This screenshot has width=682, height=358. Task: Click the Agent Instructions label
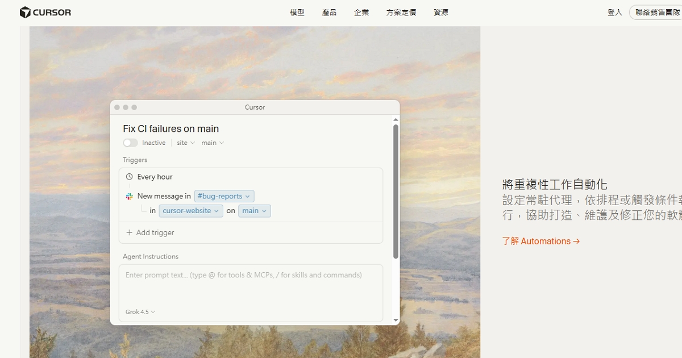tap(151, 256)
